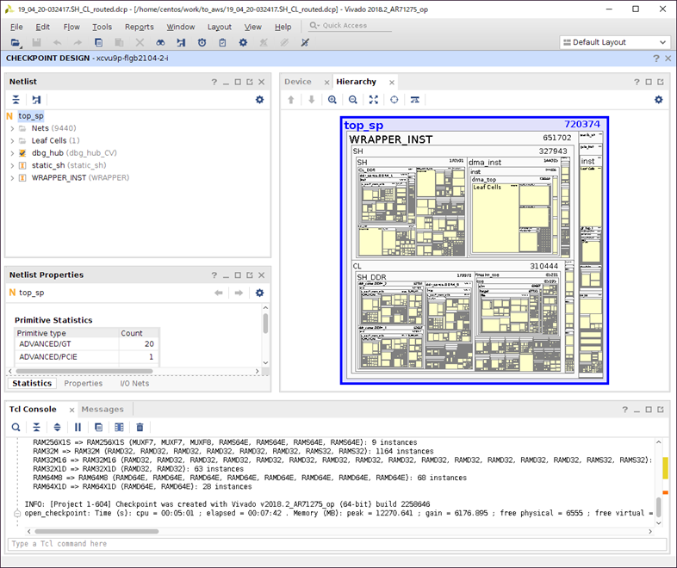Image resolution: width=677 pixels, height=568 pixels.
Task: Toggle column selection mode in Tcl Console
Action: coord(119,428)
